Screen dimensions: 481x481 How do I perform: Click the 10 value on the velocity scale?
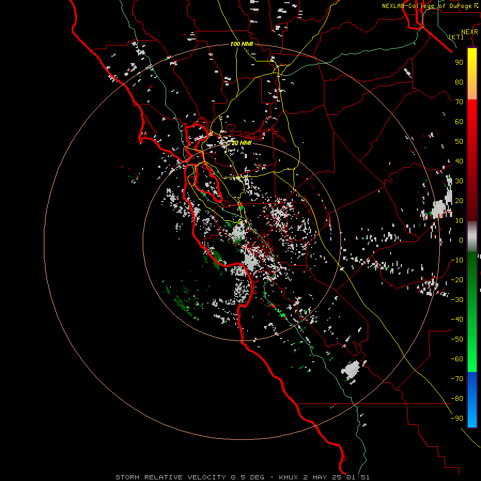pyautogui.click(x=459, y=221)
